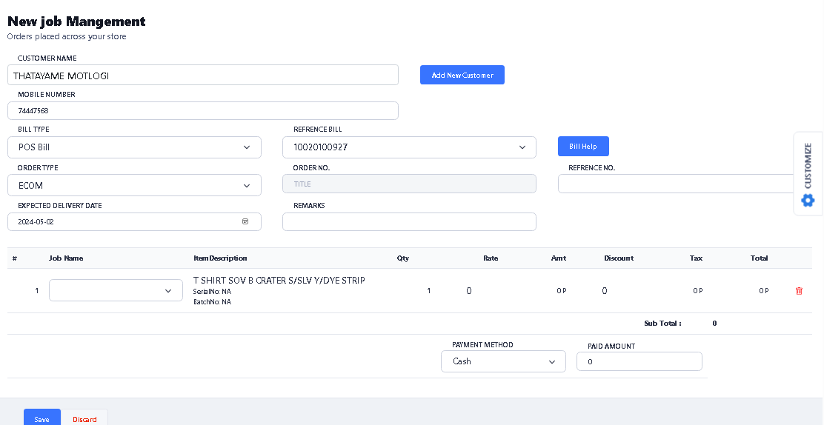Click the Customize gear icon
Viewport: 824px width, 425px height.
tap(808, 200)
